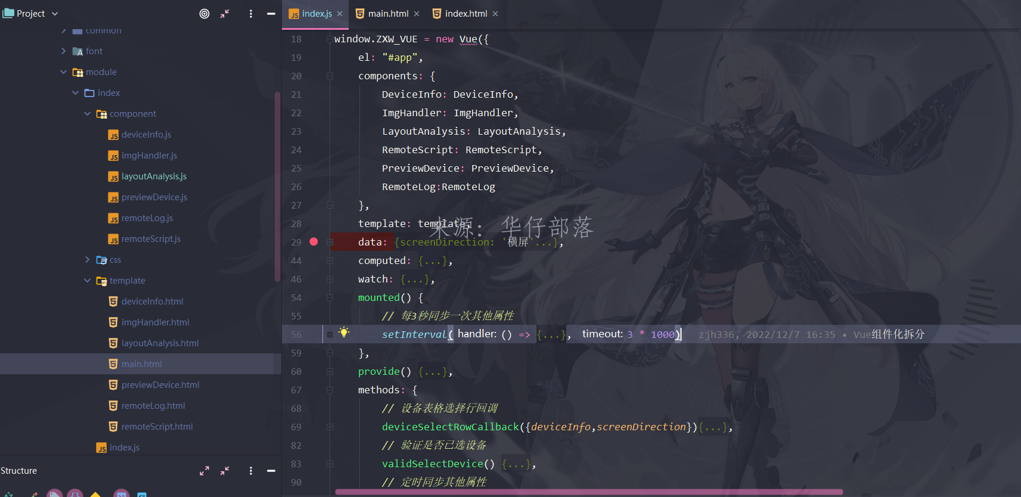Select imgHandler.html in the tree

[156, 322]
